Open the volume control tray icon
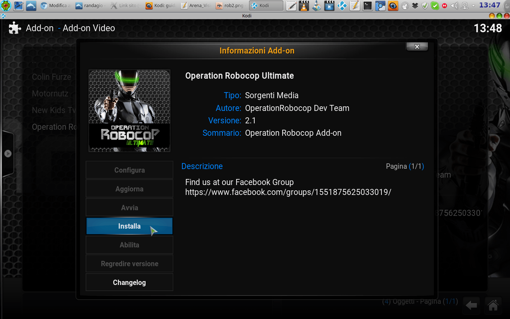Screen dimensions: 510x319 (454, 6)
